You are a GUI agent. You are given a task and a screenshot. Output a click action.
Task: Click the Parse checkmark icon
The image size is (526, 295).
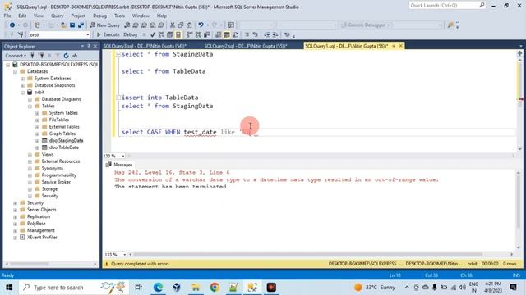tap(153, 34)
